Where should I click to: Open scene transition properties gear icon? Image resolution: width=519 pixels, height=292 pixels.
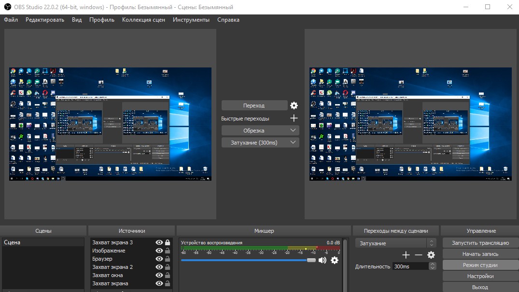431,255
